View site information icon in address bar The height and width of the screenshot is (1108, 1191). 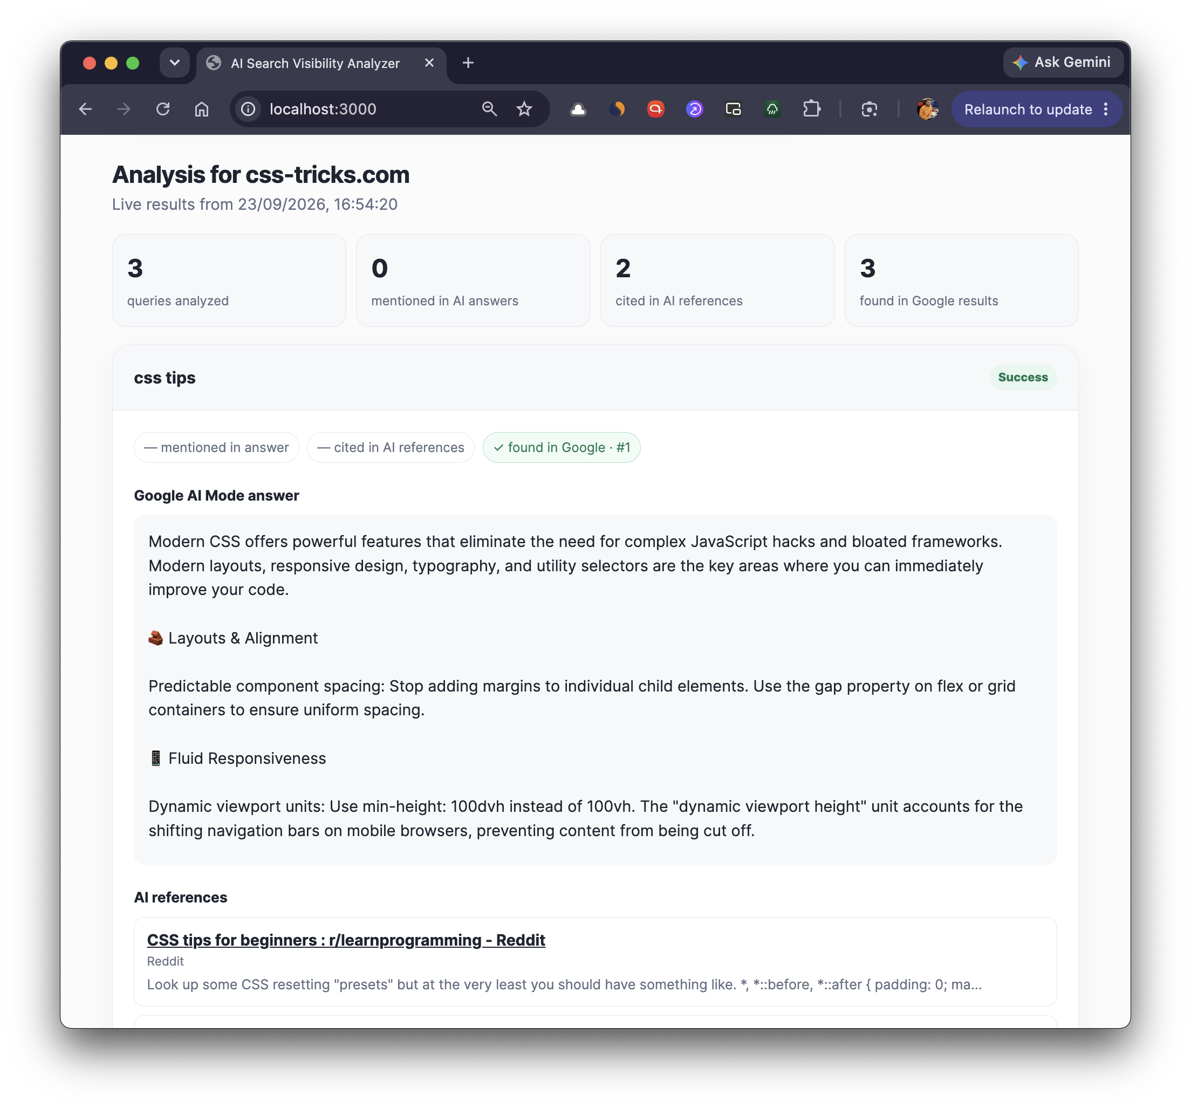pyautogui.click(x=248, y=109)
